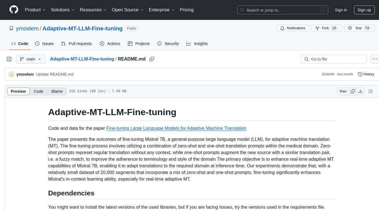
Task: Open the Adaptive-MT-LLM-Fine-tuning repository title link
Action: [x=82, y=28]
